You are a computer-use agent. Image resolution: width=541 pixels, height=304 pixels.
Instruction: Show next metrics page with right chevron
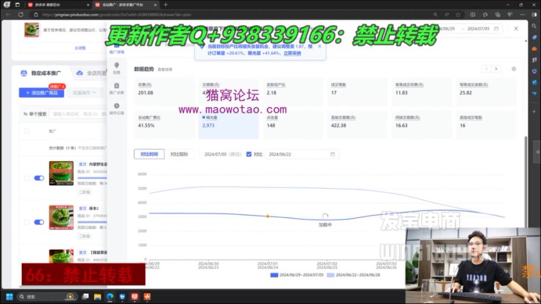496,69
